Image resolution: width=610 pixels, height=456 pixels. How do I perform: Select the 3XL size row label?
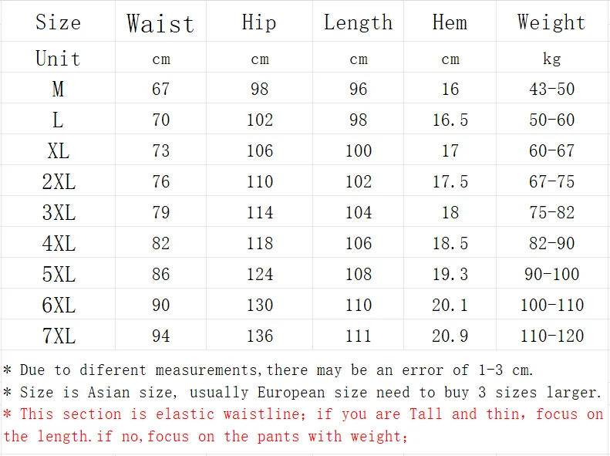(58, 213)
